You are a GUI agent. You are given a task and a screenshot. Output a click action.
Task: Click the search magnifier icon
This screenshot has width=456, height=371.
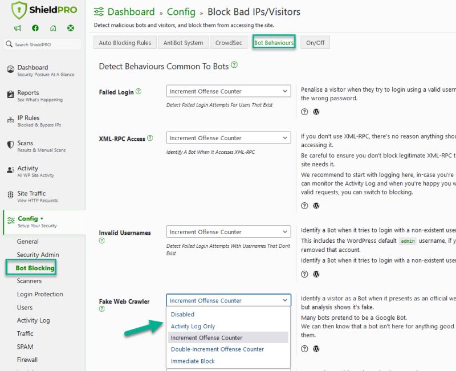coord(9,44)
